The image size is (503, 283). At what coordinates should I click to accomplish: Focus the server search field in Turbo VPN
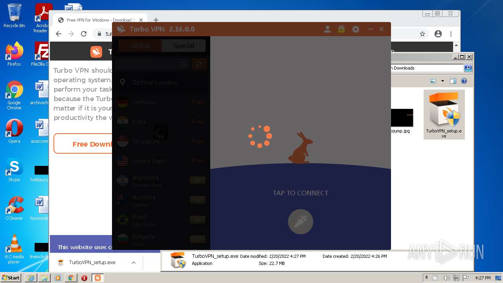click(x=152, y=64)
